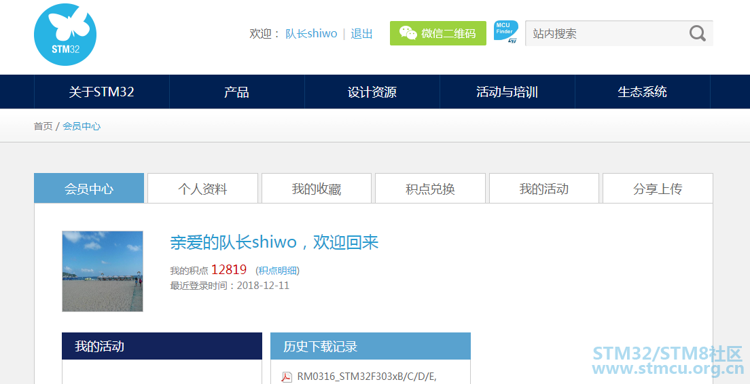Click the 微信二维码 button
This screenshot has height=384, width=750.
438,33
